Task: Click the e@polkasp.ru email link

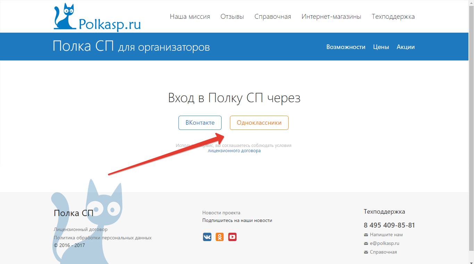Action: point(384,243)
